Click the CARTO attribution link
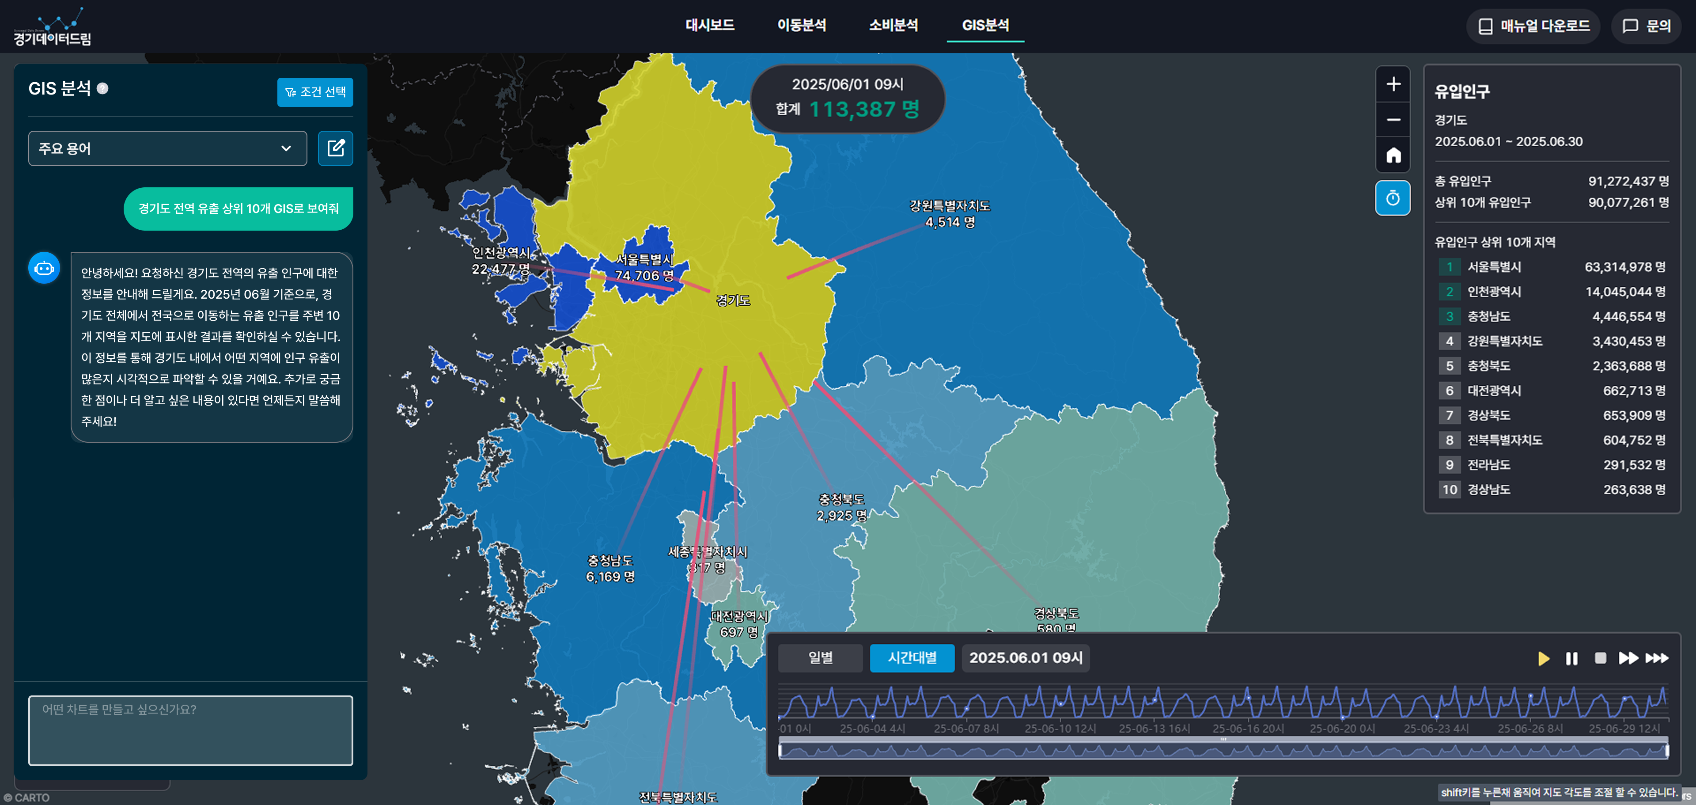This screenshot has height=805, width=1696. pos(26,798)
